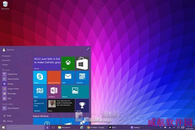195x130 pixels.
Task: Open the Weather tile showing Loveland, OH
Action: (40, 106)
